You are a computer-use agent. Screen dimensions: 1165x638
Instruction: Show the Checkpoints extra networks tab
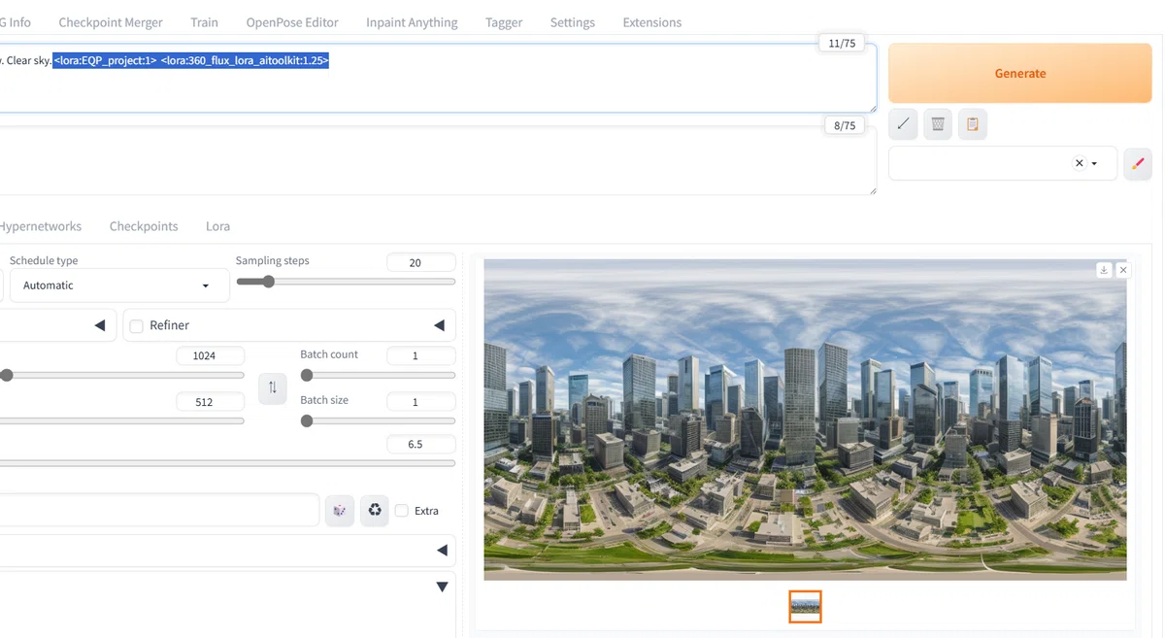pyautogui.click(x=144, y=226)
